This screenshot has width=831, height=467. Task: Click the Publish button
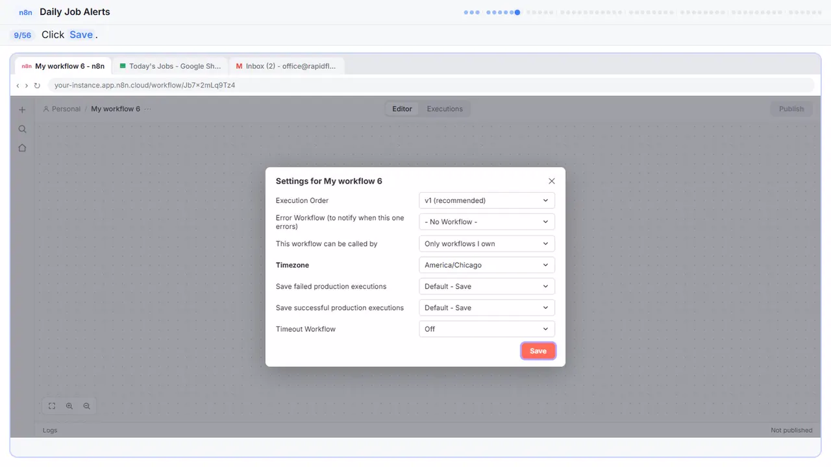[x=791, y=109]
